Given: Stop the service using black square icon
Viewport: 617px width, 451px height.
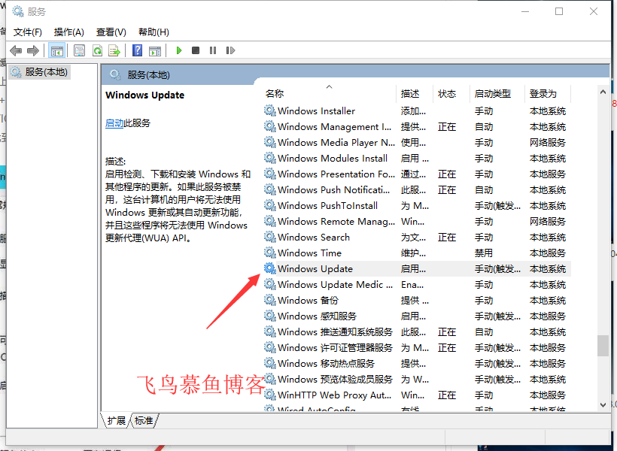Looking at the screenshot, I should click(195, 50).
